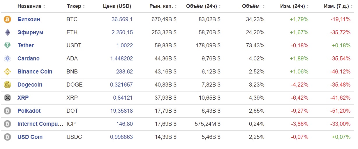Select the ADA ticker cell
The width and height of the screenshot is (358, 149).
point(72,59)
